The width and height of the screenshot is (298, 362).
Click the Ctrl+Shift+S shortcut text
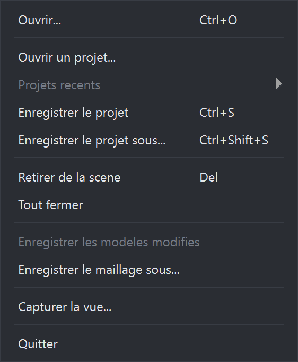click(x=234, y=140)
